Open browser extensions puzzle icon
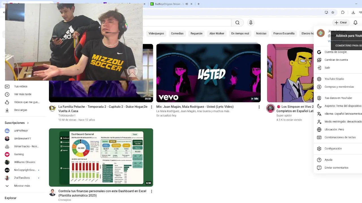Viewport: 362px width, 203px height. [343, 12]
